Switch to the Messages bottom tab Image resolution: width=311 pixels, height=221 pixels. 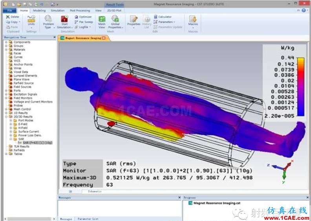pos(66,219)
